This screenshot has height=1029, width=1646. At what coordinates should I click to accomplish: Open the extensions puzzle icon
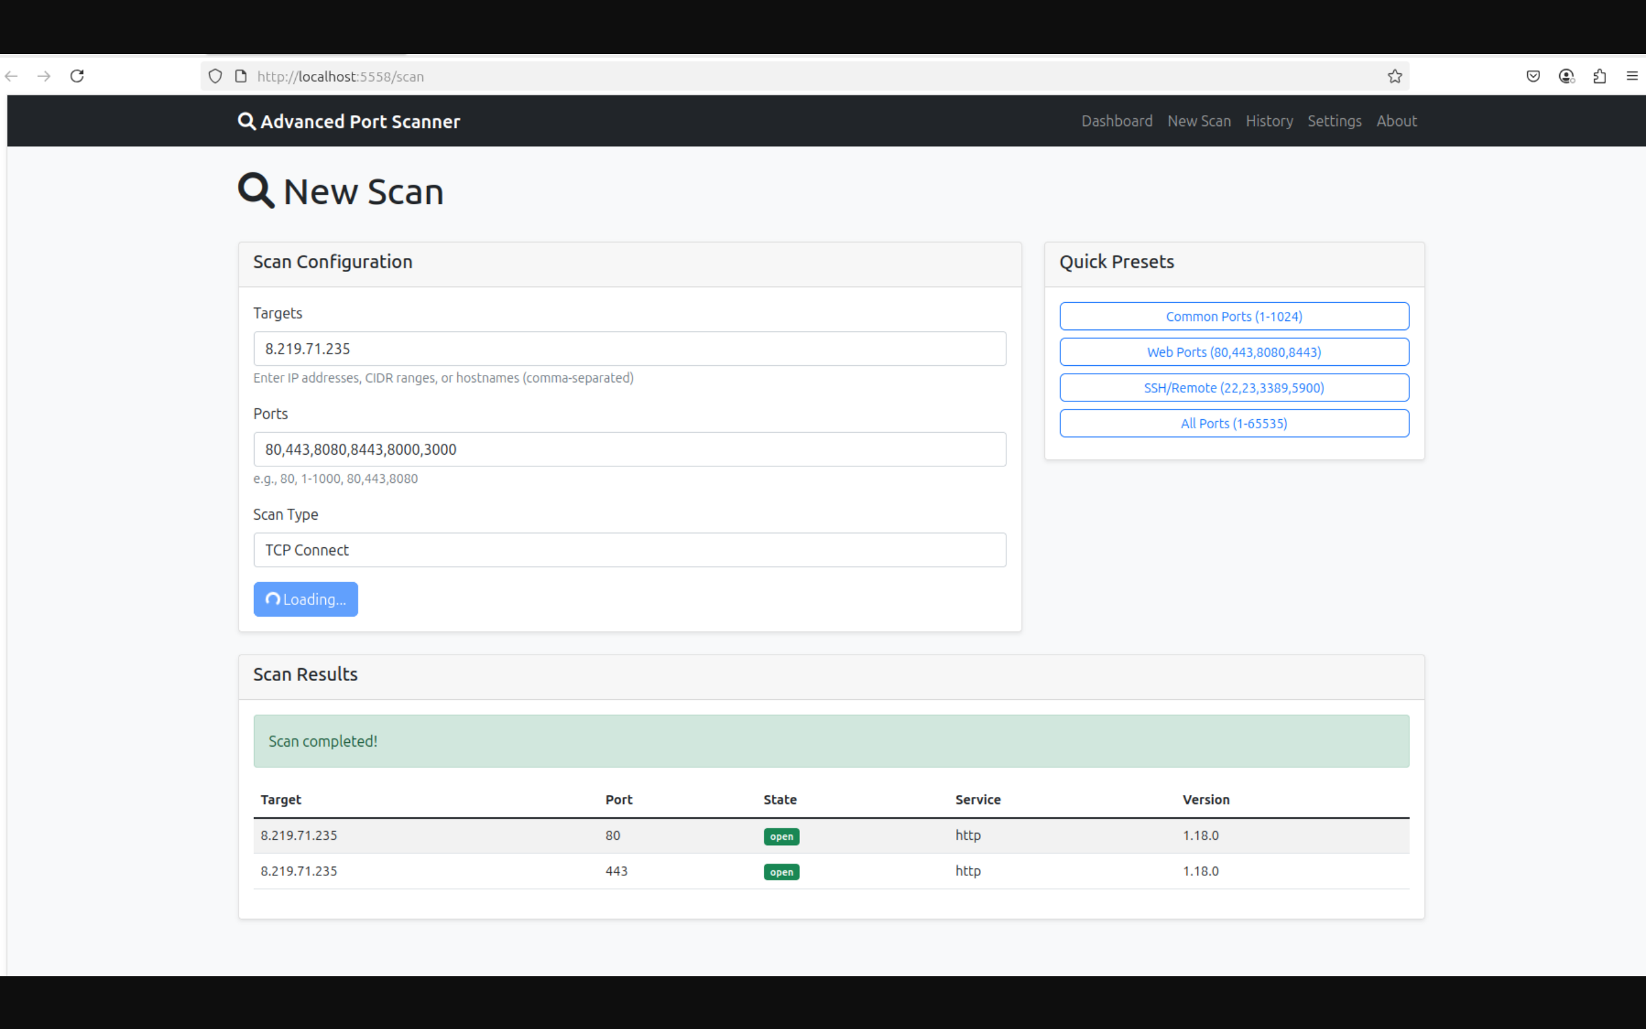point(1599,77)
